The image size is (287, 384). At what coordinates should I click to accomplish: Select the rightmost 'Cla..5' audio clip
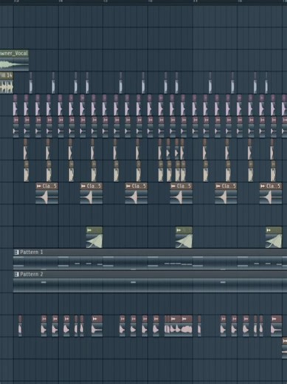[x=271, y=193]
